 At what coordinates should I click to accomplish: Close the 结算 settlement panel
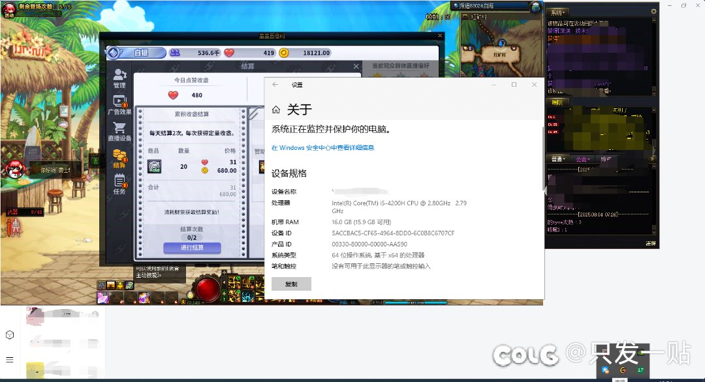[356, 66]
